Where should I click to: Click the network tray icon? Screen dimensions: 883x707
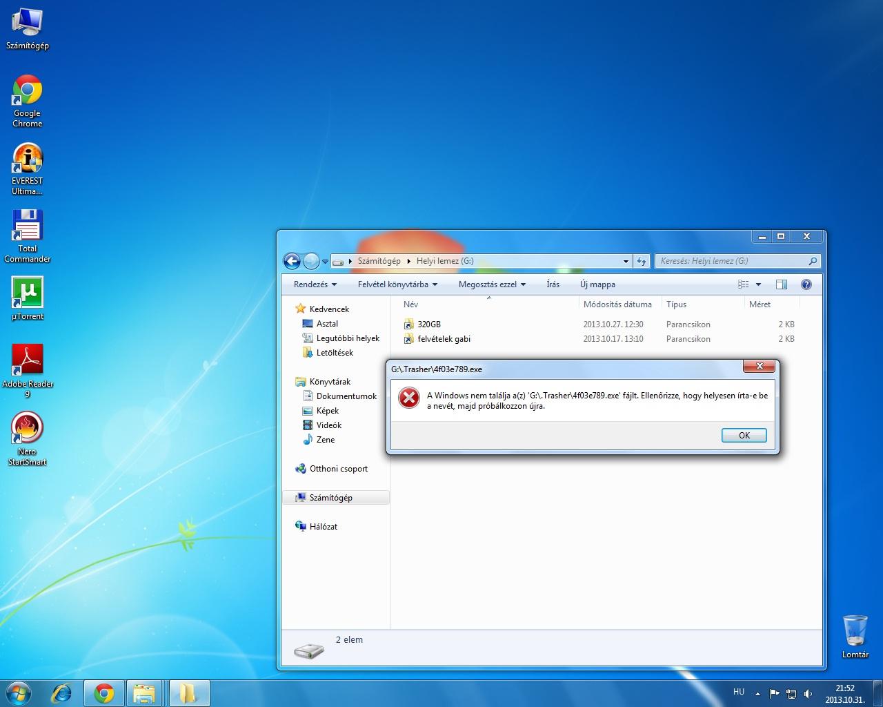click(x=791, y=694)
